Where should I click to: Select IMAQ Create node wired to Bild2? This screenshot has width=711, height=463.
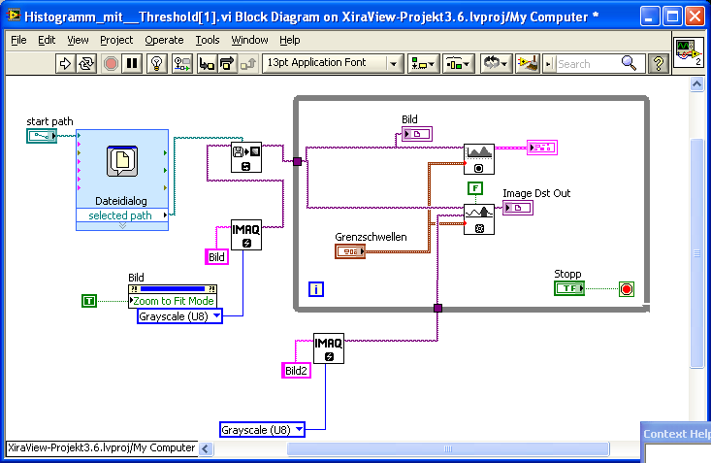click(329, 348)
